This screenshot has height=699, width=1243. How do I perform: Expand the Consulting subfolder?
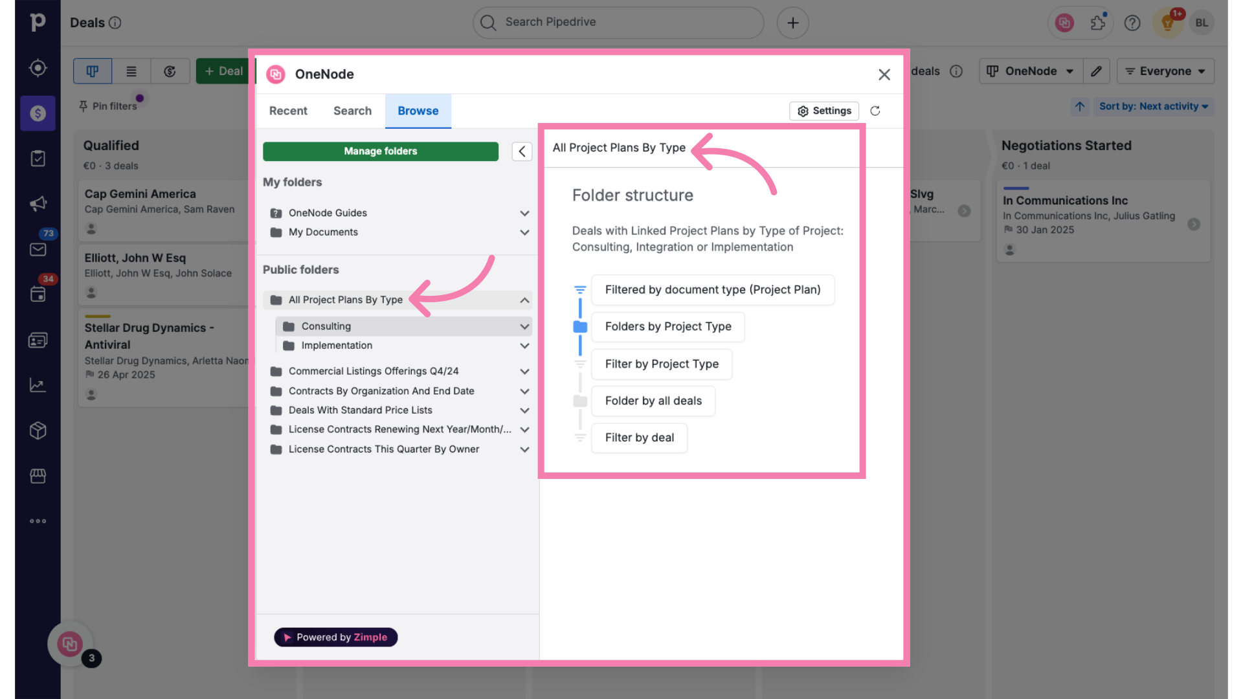(523, 326)
